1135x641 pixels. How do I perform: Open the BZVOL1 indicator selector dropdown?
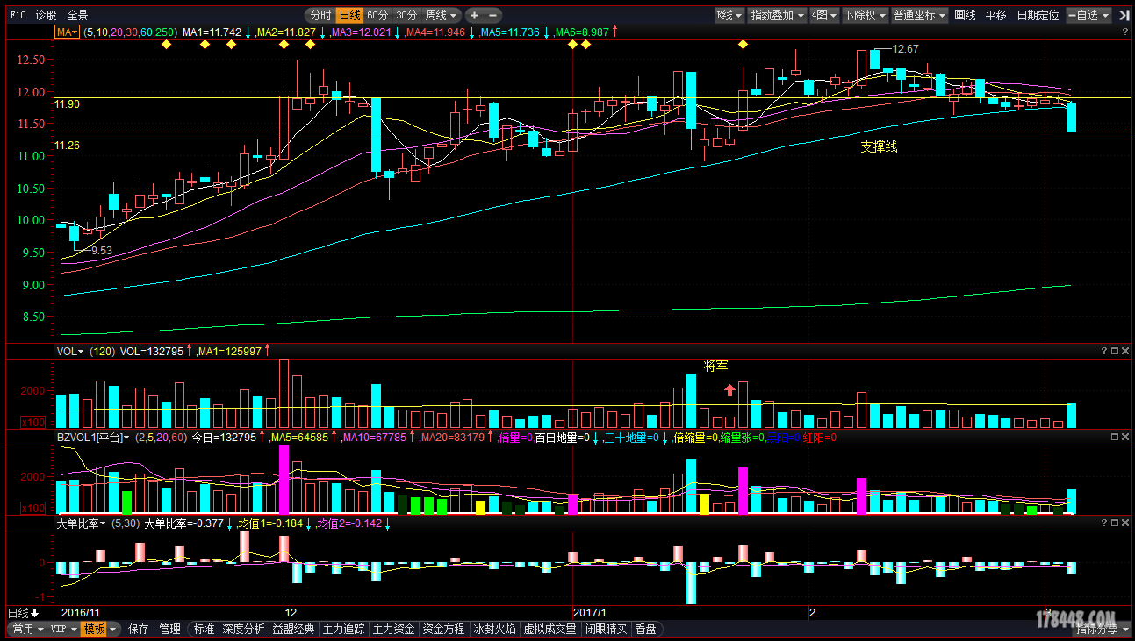(x=93, y=437)
